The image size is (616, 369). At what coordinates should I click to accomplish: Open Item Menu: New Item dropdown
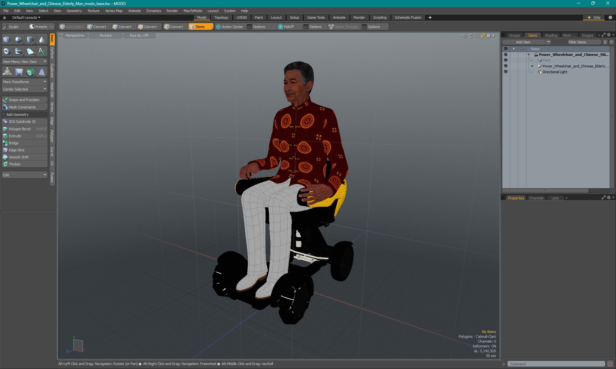(x=24, y=61)
